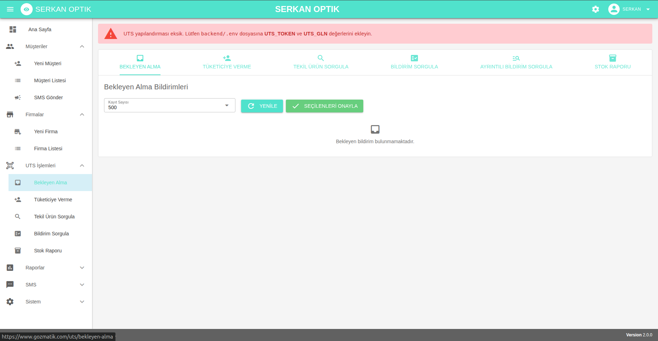Click the Yenile refresh button
The height and width of the screenshot is (341, 658).
coord(262,106)
